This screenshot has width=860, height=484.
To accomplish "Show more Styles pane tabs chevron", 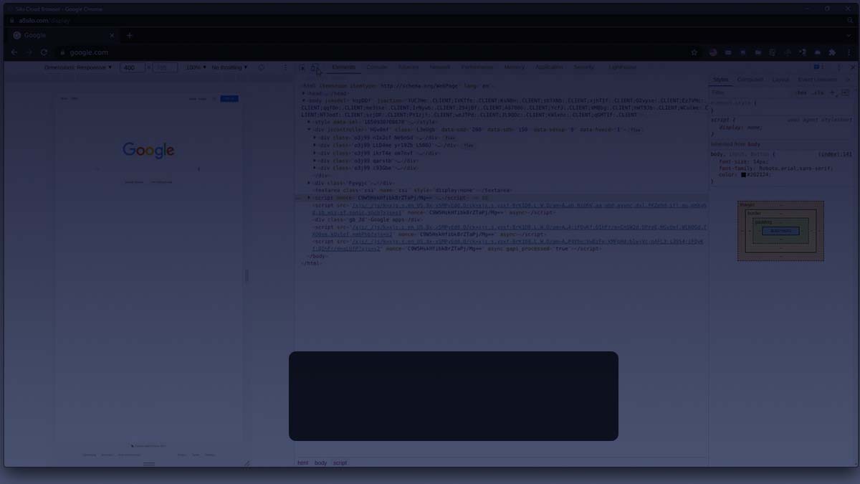I will click(849, 80).
